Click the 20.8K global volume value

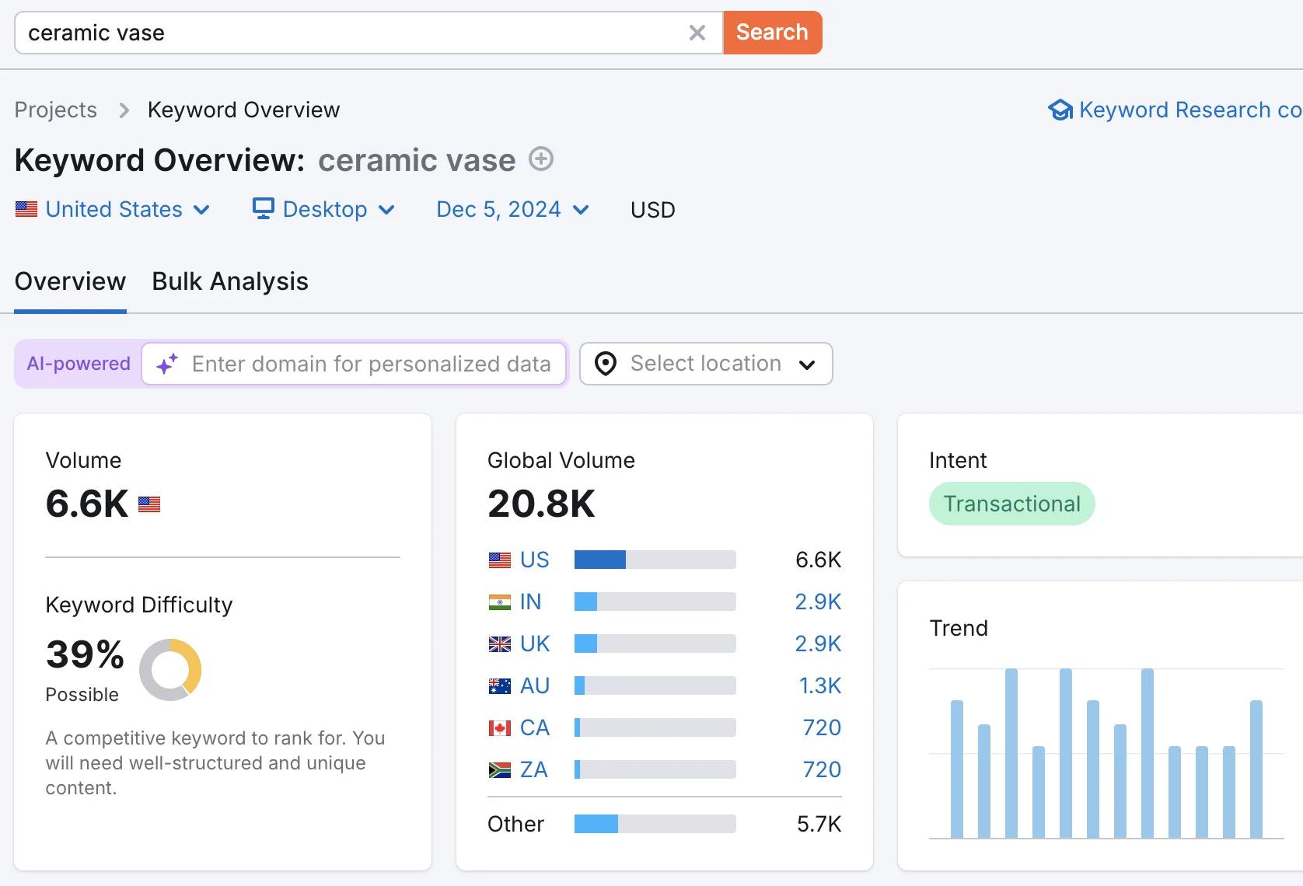(x=541, y=504)
